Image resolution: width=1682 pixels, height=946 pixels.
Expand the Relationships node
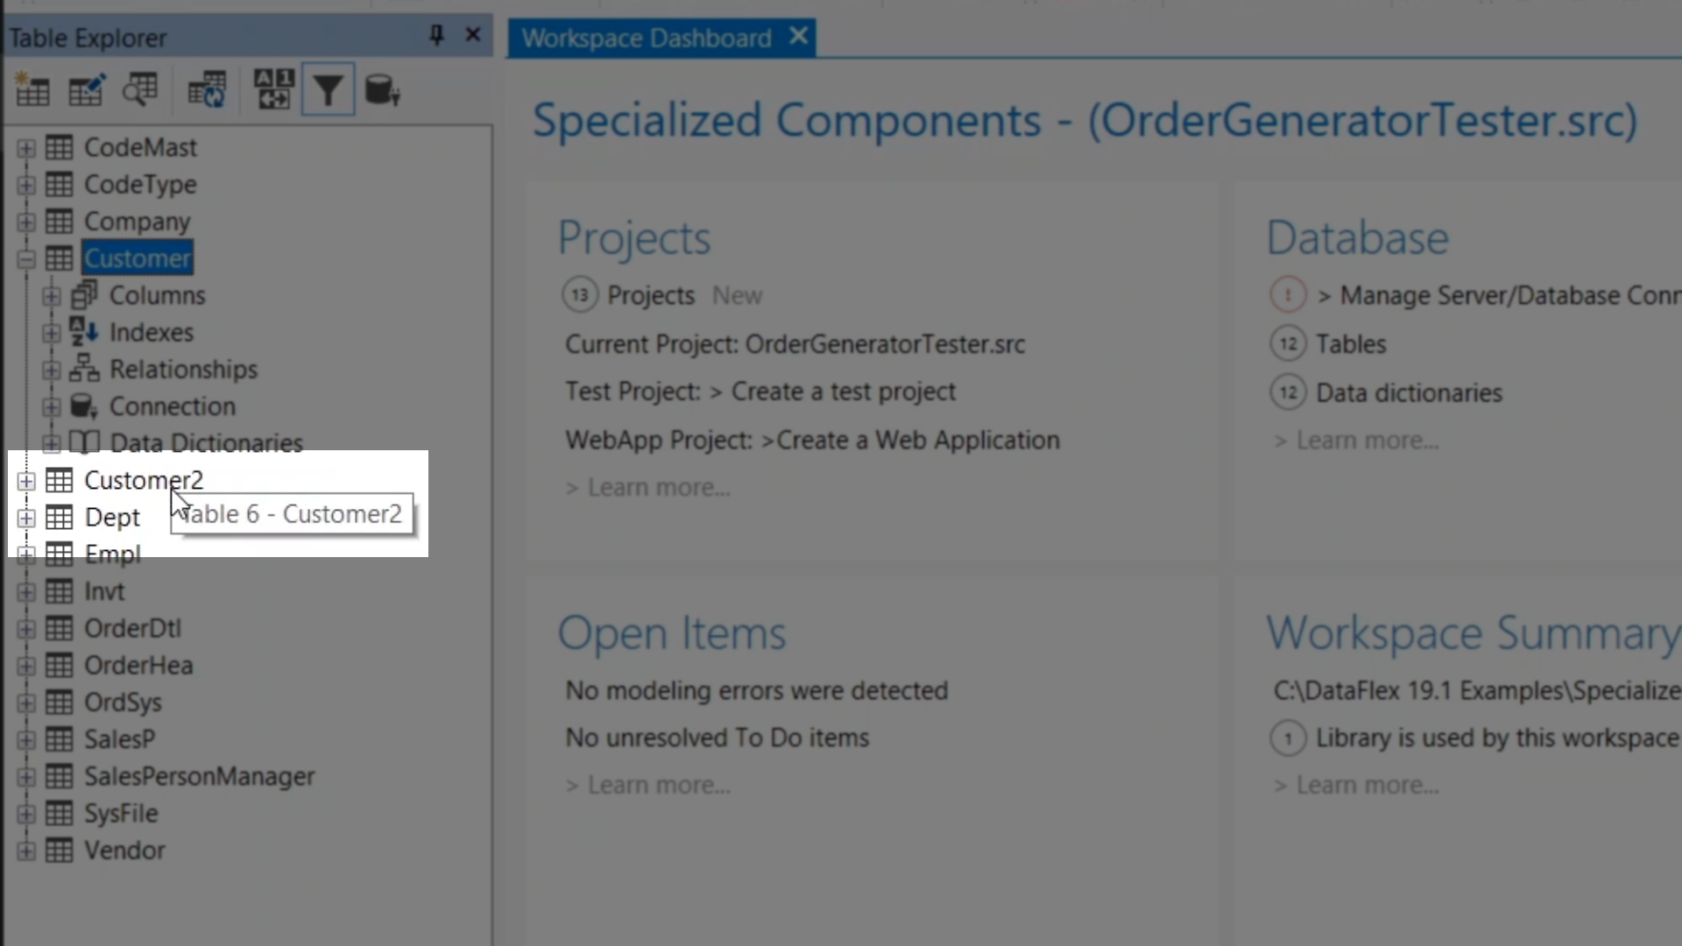point(51,371)
